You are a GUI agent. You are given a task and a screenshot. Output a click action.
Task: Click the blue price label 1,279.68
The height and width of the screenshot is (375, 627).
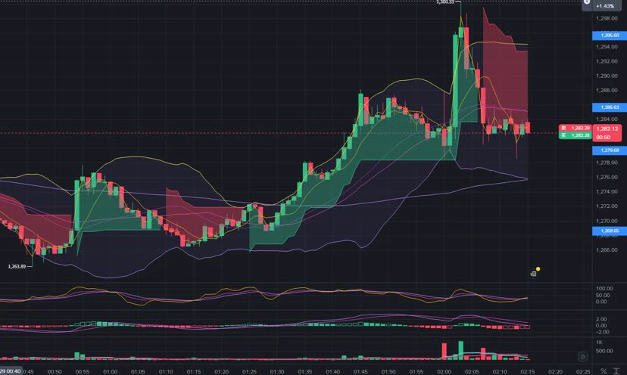click(610, 150)
